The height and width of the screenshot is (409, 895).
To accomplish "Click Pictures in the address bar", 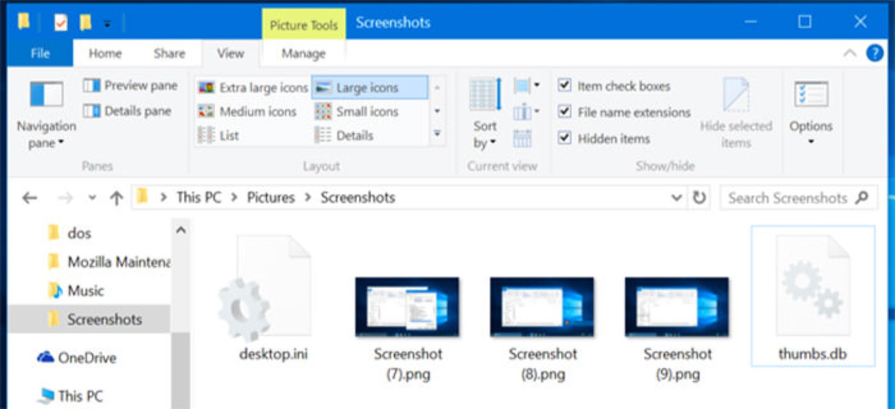I will (271, 198).
